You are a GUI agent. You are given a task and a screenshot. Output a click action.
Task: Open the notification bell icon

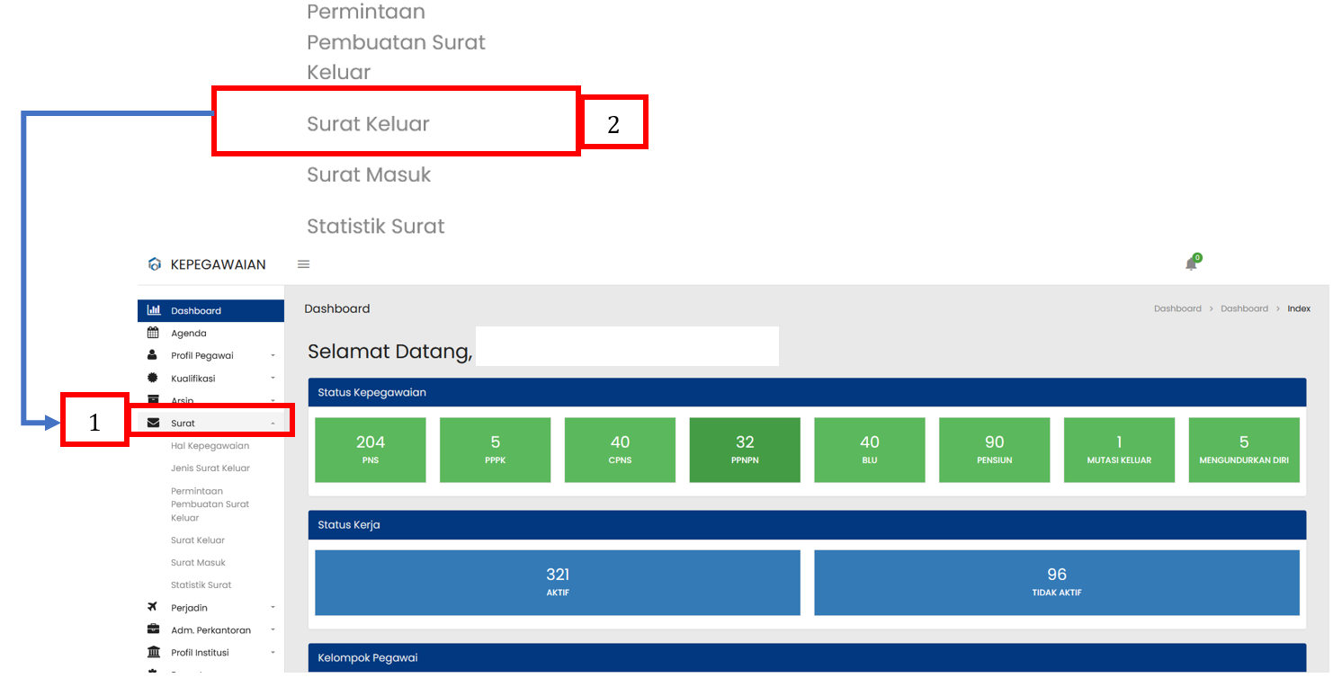tap(1191, 263)
